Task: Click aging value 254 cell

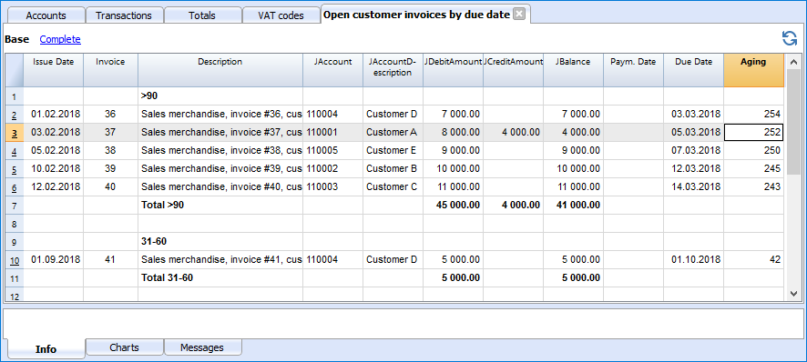Action: click(753, 115)
